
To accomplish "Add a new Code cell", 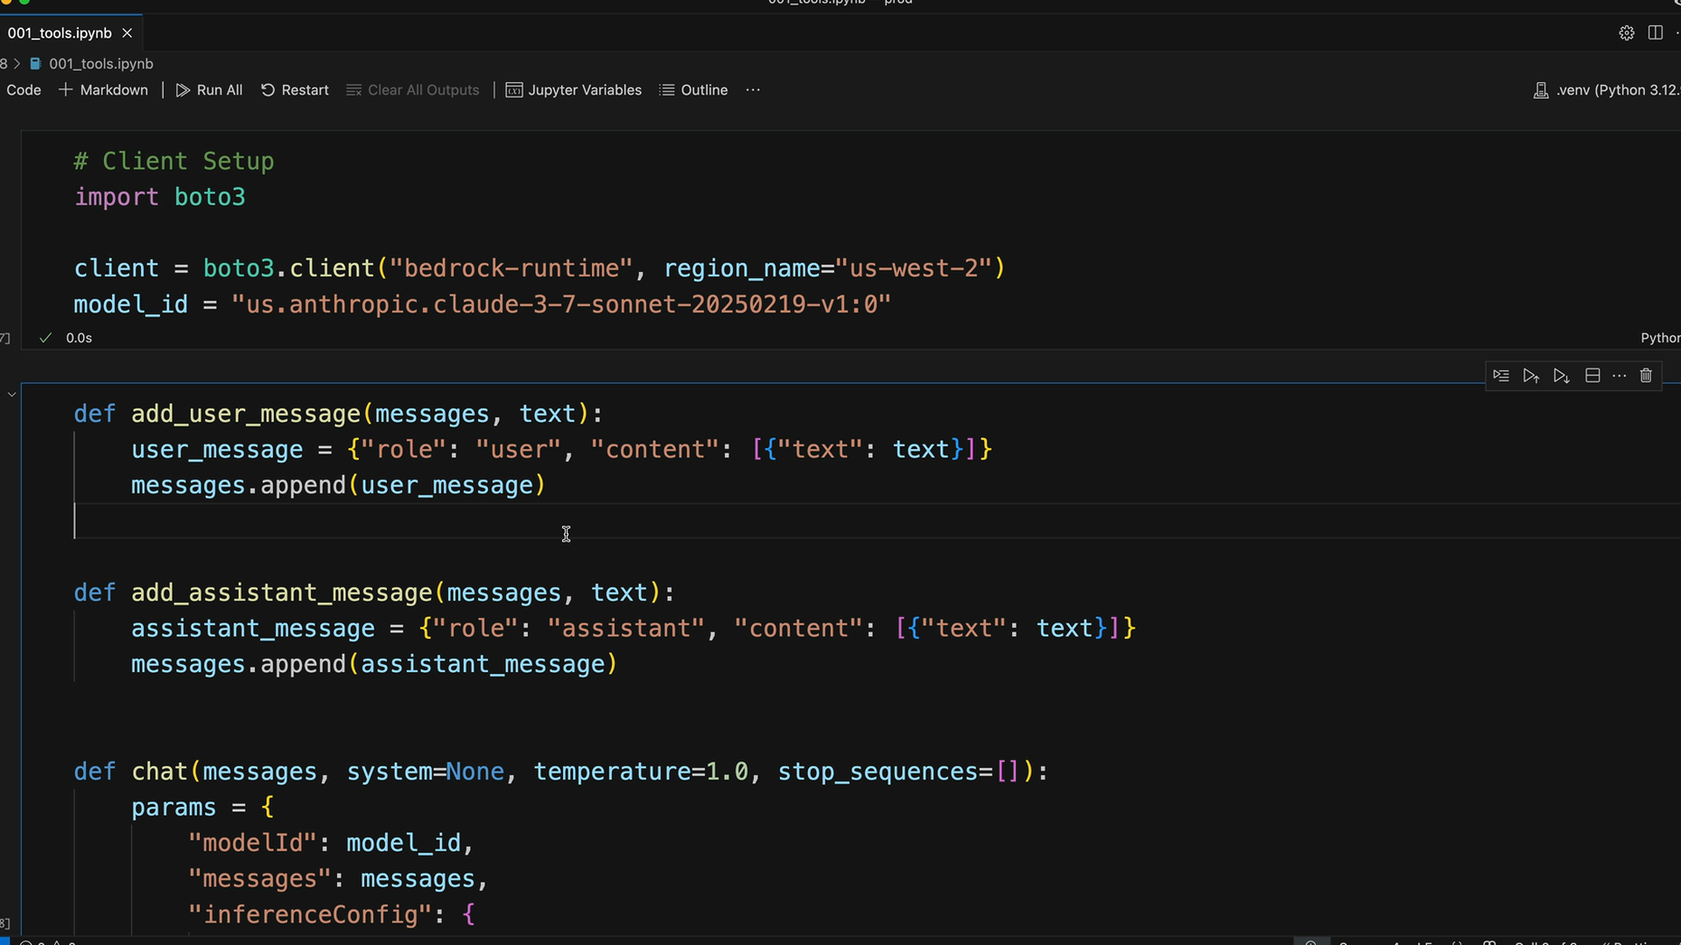I will point(24,90).
